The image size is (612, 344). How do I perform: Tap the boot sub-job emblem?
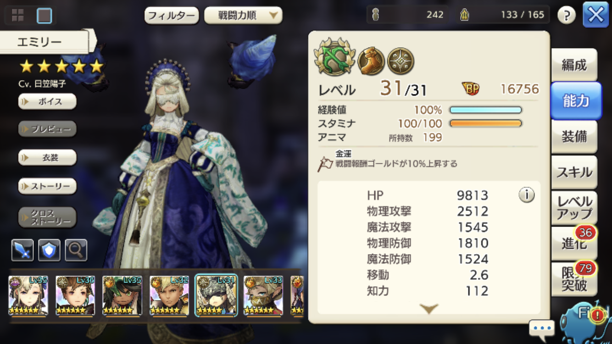click(371, 61)
